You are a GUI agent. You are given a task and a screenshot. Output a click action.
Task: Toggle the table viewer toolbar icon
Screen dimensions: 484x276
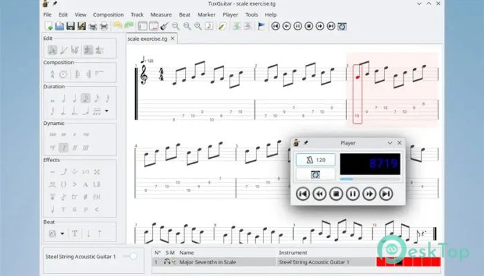click(x=153, y=26)
